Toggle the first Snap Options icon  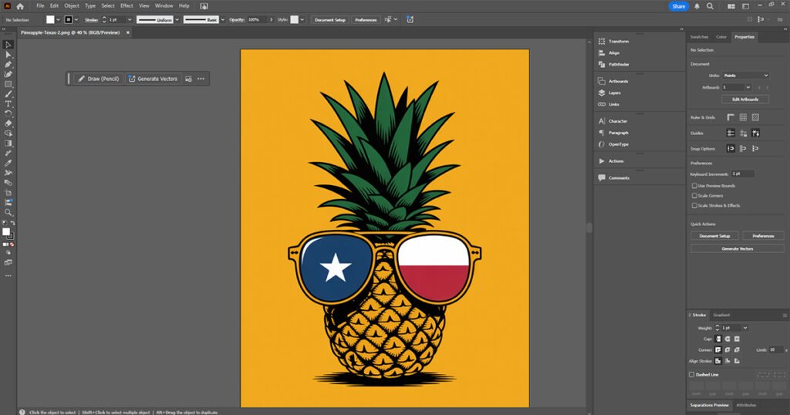(731, 149)
